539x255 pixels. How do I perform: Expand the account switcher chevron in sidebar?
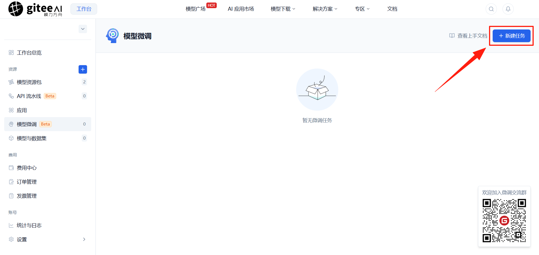[83, 29]
